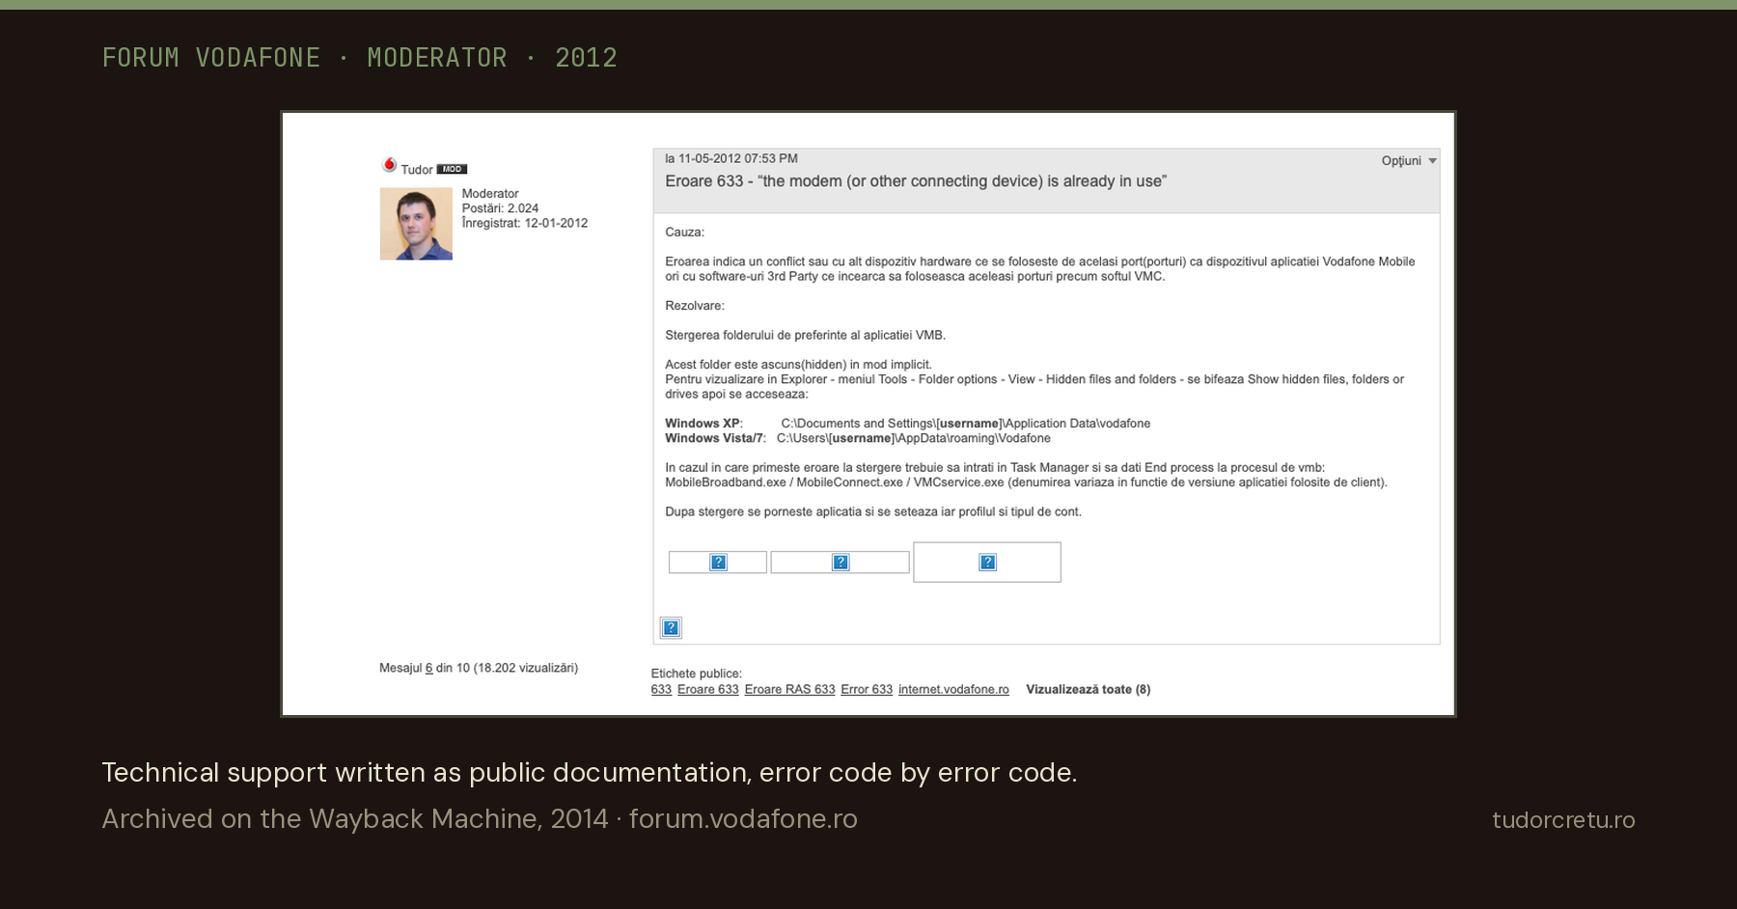Open the Eroare 633 tag
This screenshot has height=909, width=1737.
(707, 689)
